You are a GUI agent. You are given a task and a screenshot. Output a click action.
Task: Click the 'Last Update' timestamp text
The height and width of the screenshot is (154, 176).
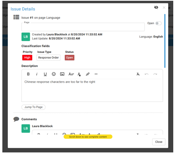[56, 38]
